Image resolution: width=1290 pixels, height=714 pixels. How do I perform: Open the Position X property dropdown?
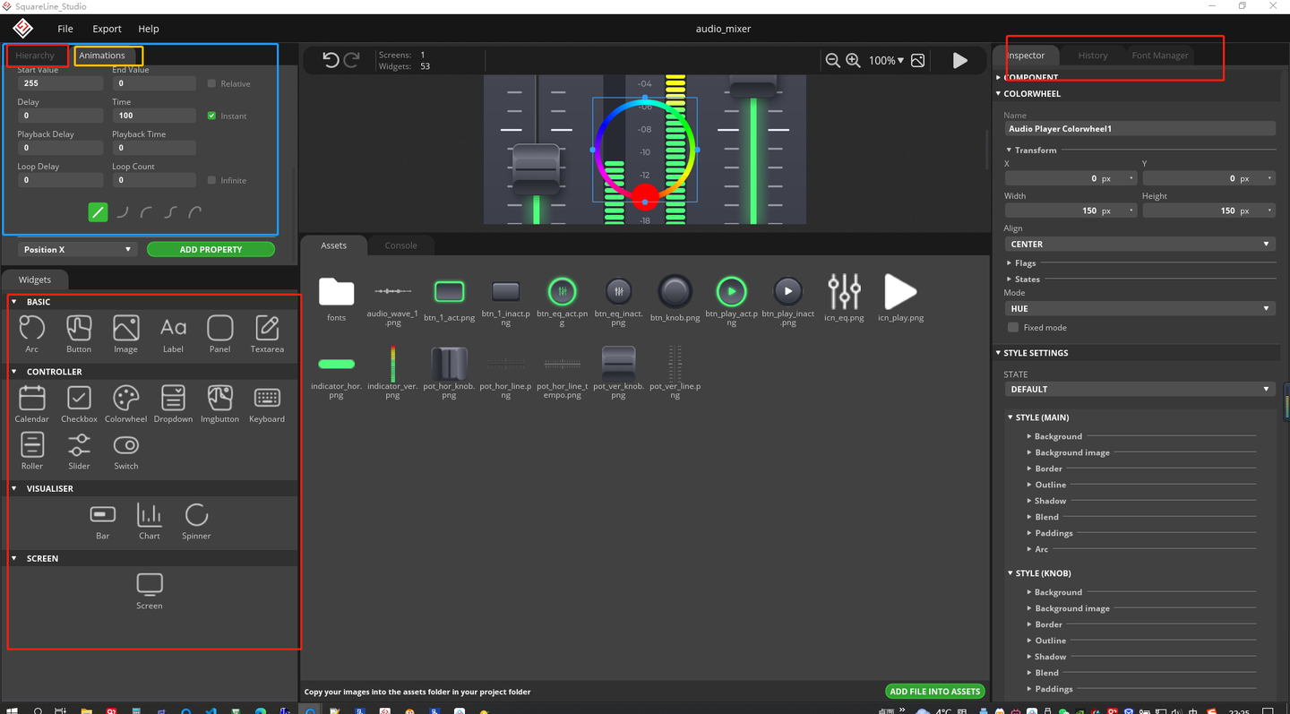pyautogui.click(x=77, y=249)
